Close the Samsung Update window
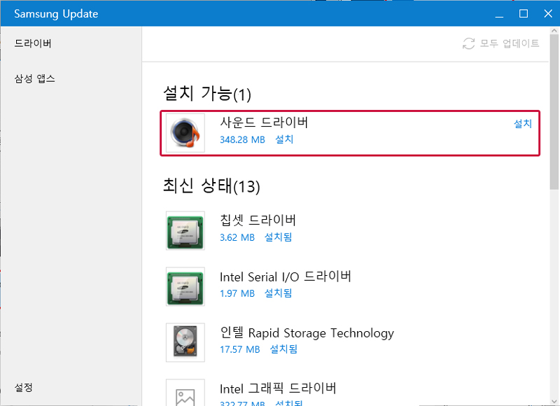Screen dimensions: 560x406 (548, 13)
